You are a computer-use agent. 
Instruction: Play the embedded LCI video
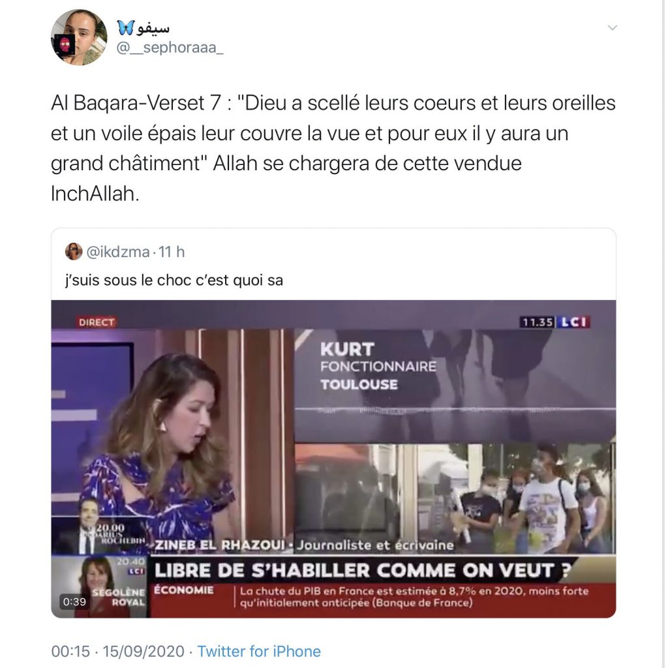tap(333, 459)
